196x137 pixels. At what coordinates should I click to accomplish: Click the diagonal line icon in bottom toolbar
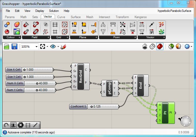click(x=35, y=125)
